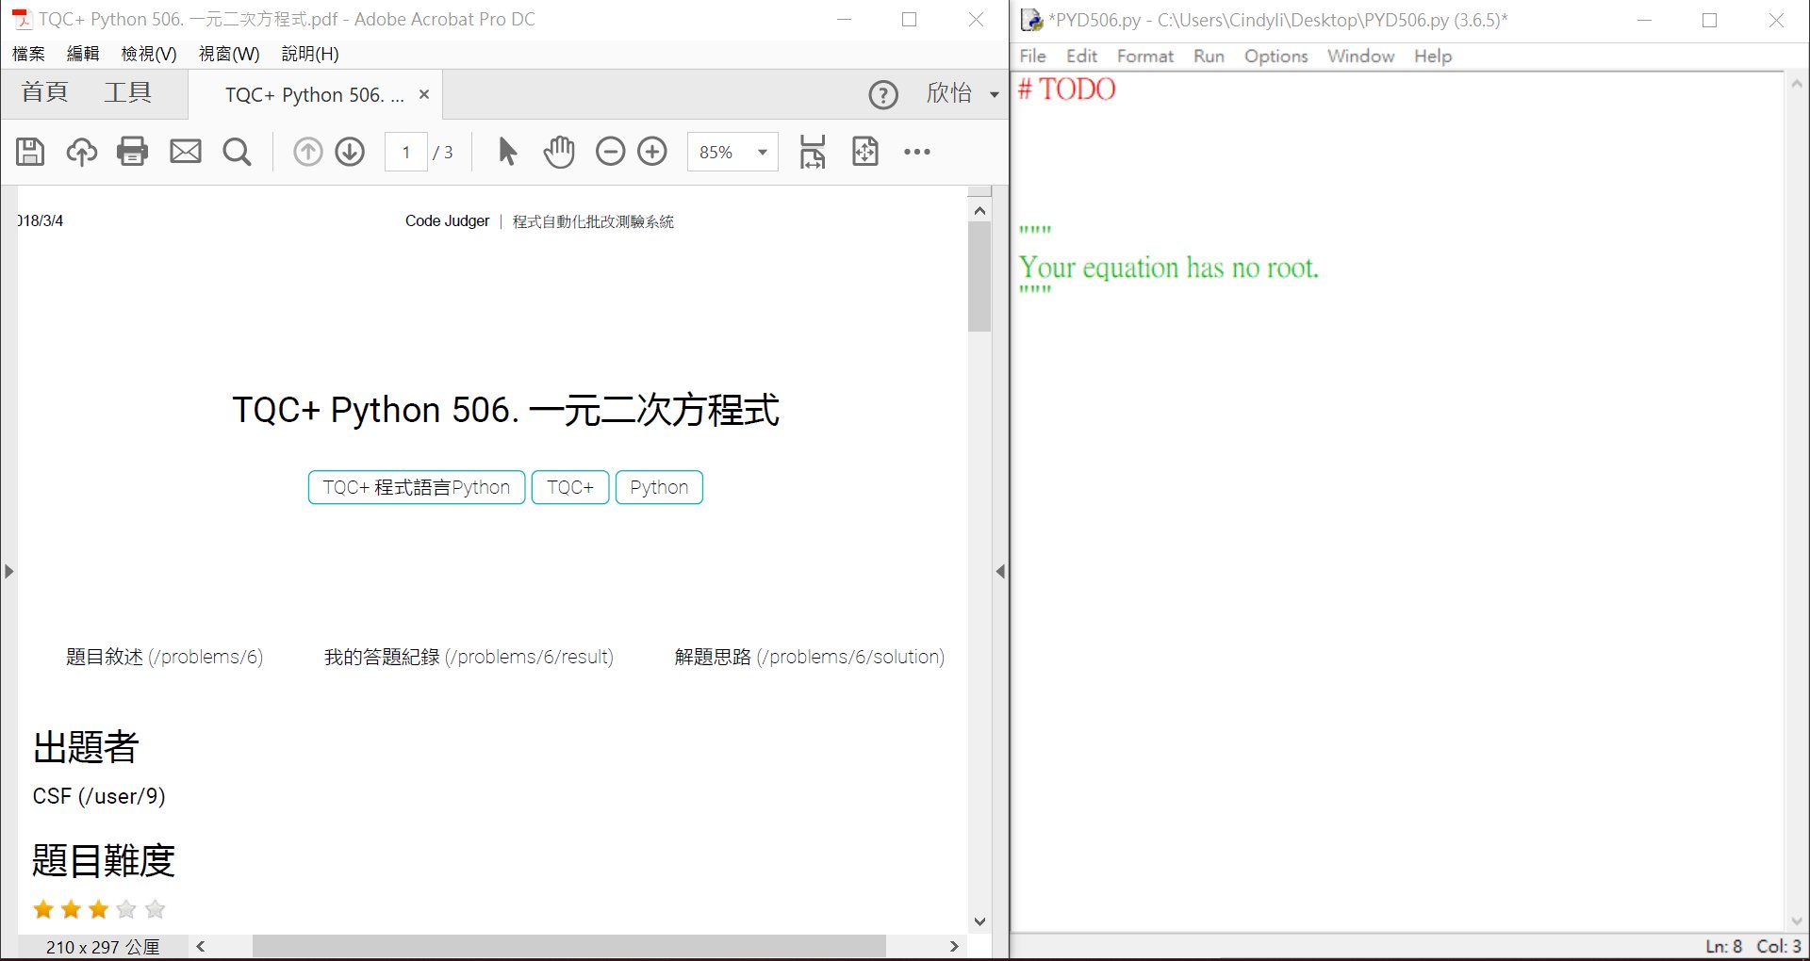Open the 視窗(W) menu

pos(229,54)
